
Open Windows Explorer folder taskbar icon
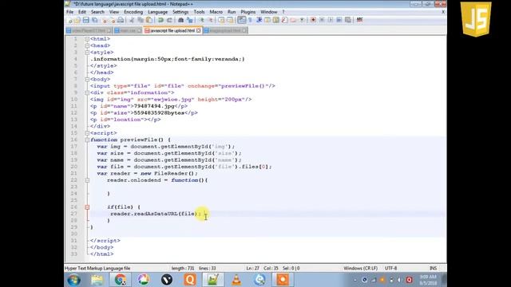97,280
